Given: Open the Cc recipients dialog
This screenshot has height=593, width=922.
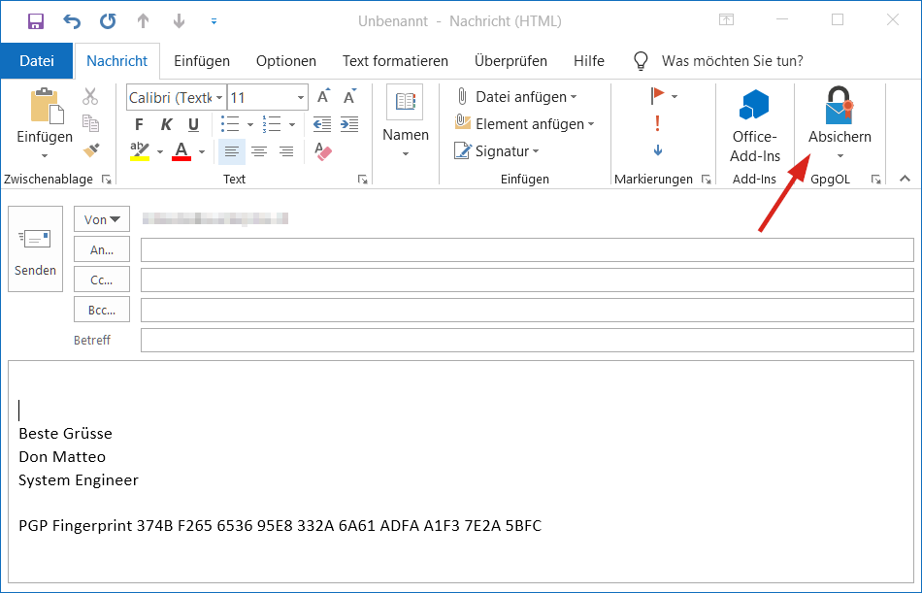Looking at the screenshot, I should tap(101, 279).
